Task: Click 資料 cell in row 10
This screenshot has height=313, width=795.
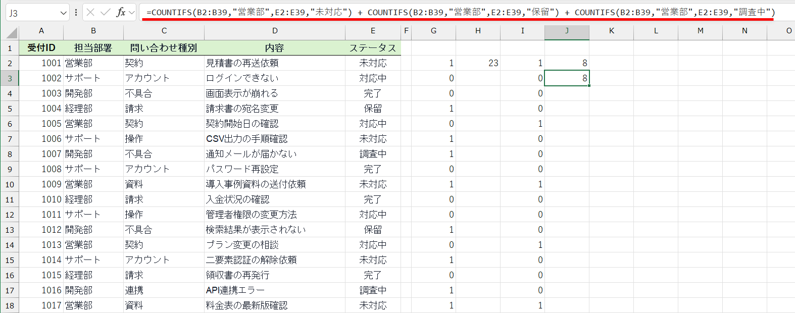Action: [164, 184]
